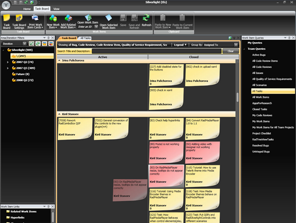Click the first orange envelope filter icon
Screen dimensions: 296x223
(45, 44)
